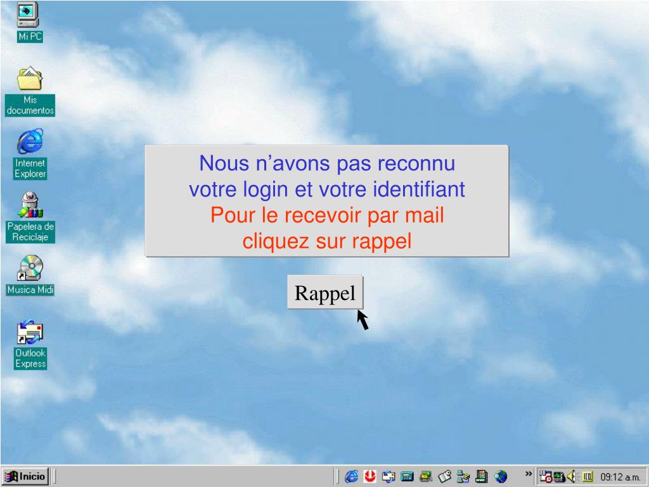Click red arrow quick launch icon
This screenshot has height=487, width=649.
click(x=369, y=477)
